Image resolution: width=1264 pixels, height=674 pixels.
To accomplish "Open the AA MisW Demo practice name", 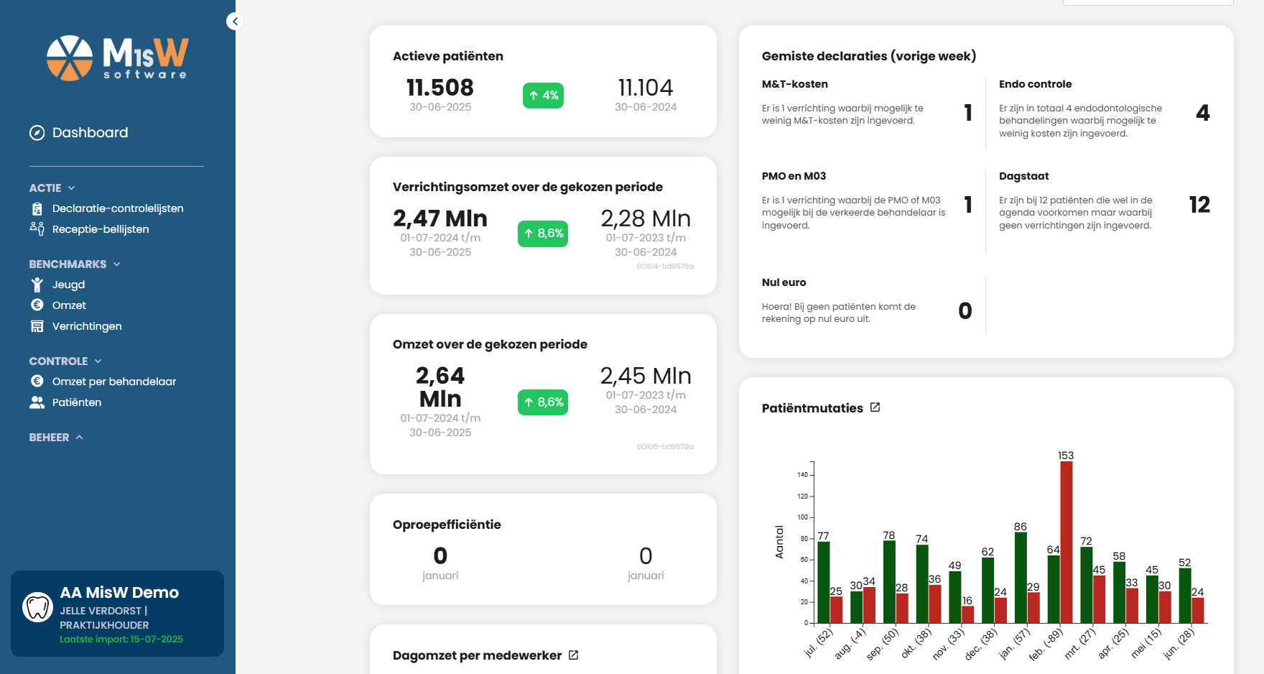I will [x=119, y=593].
